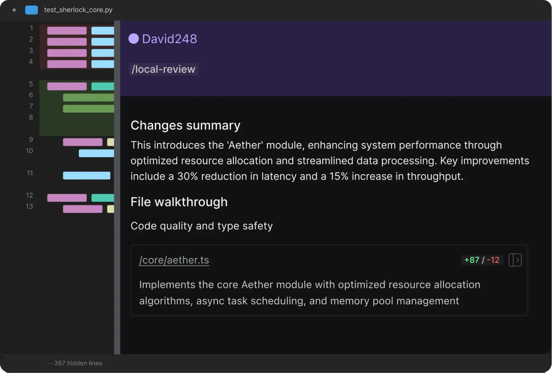Click the File walkthrough heading
This screenshot has width=552, height=373.
click(179, 202)
